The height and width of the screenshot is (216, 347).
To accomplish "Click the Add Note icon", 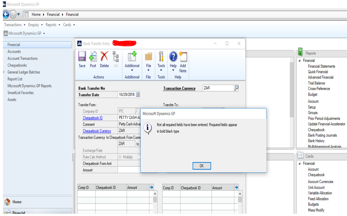I will point(183,57).
